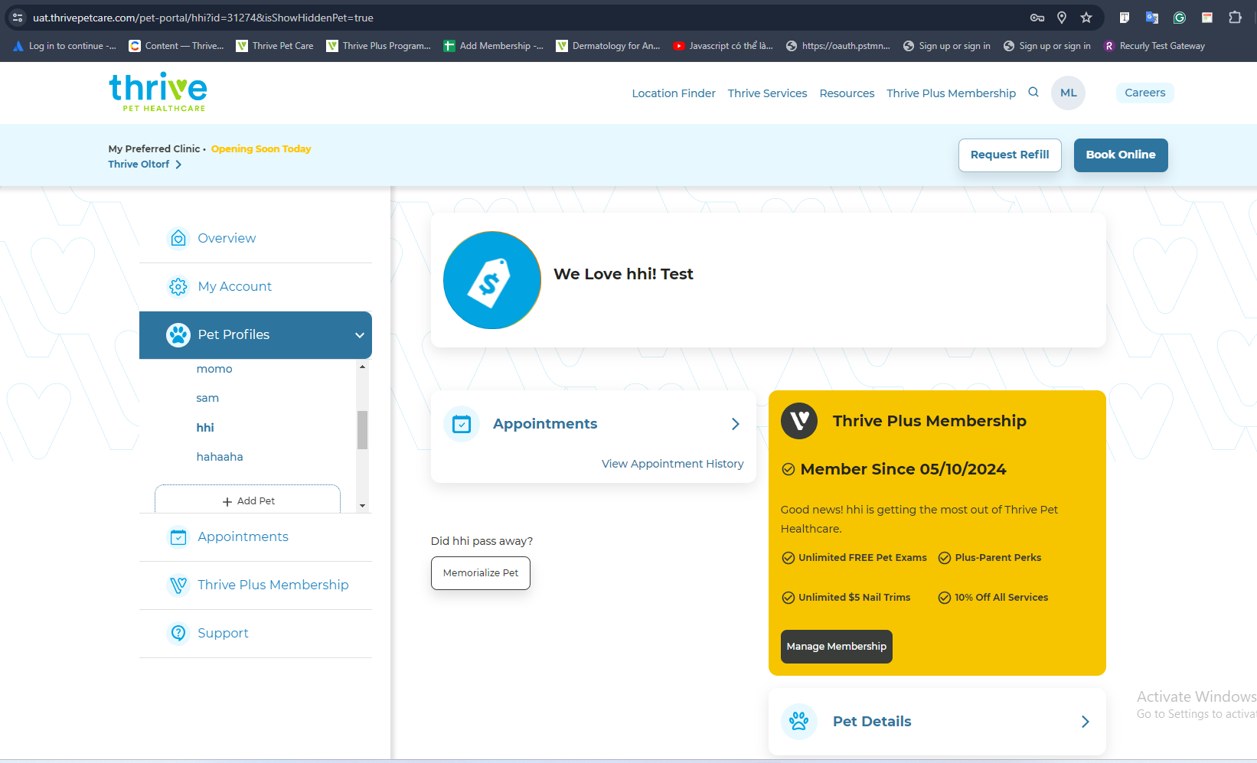Click the Pet Profiles paw icon
Viewport: 1257px width, 763px height.
click(178, 334)
